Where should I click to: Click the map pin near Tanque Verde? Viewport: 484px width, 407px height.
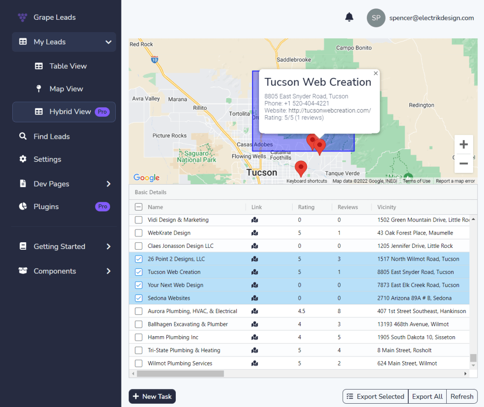301,169
